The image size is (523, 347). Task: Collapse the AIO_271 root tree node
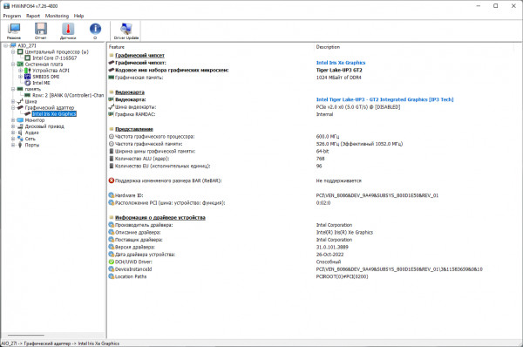6,45
